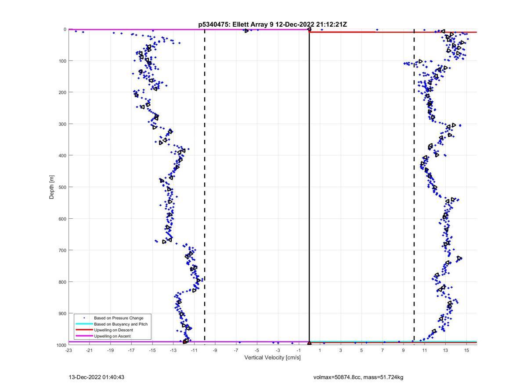Click the 'Depth [m]' y-axis label
The image size is (527, 388).
pos(52,187)
